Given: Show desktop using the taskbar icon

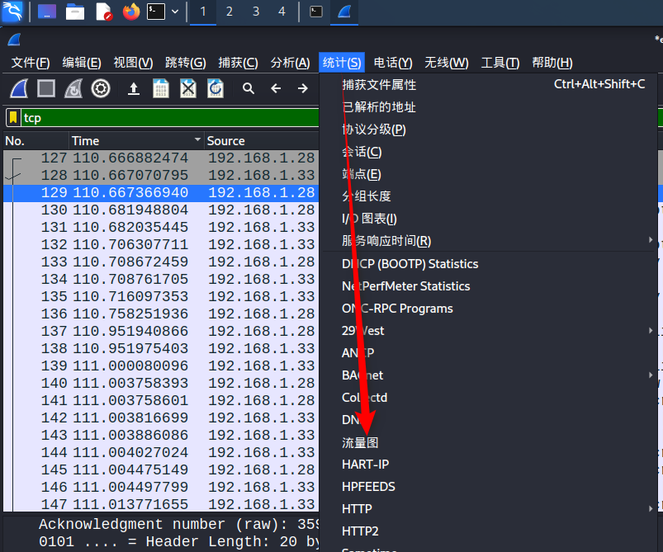Looking at the screenshot, I should point(47,12).
